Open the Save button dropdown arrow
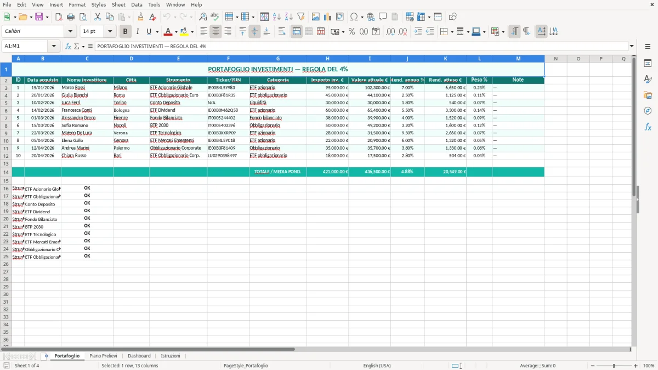 [x=47, y=17]
